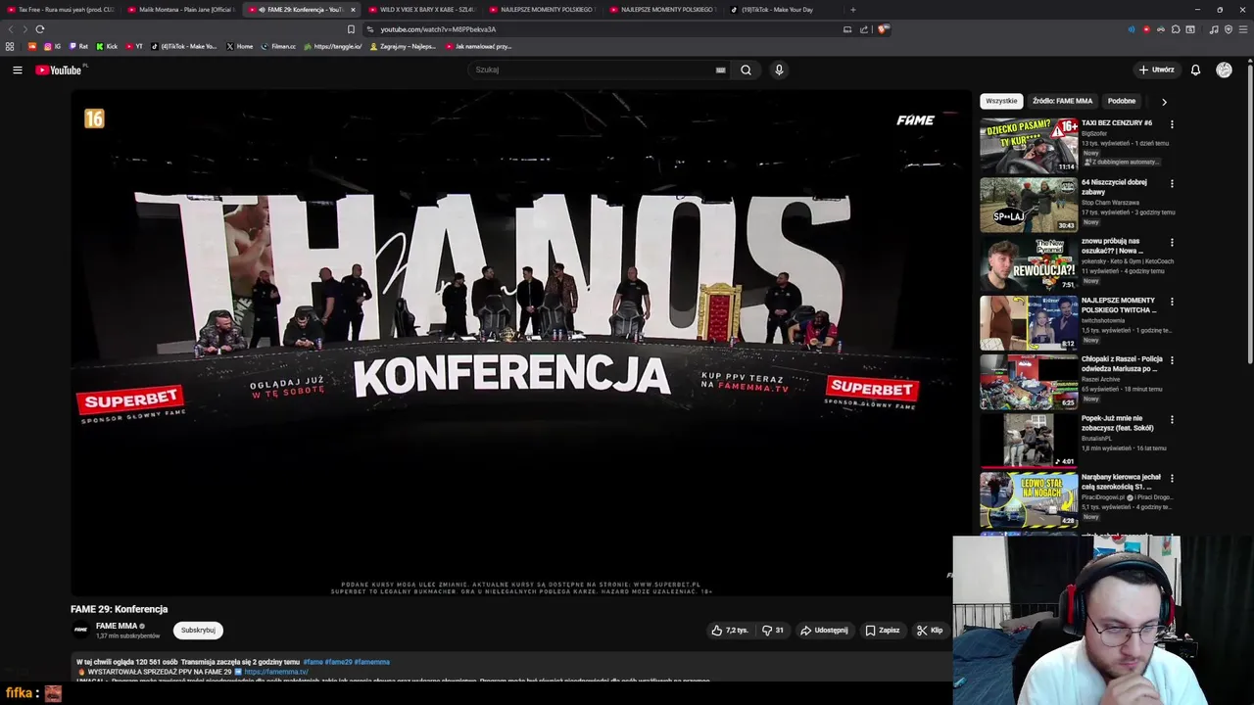Click the #fame29 hashtag link
Viewport: 1254px width, 705px height.
(x=338, y=662)
